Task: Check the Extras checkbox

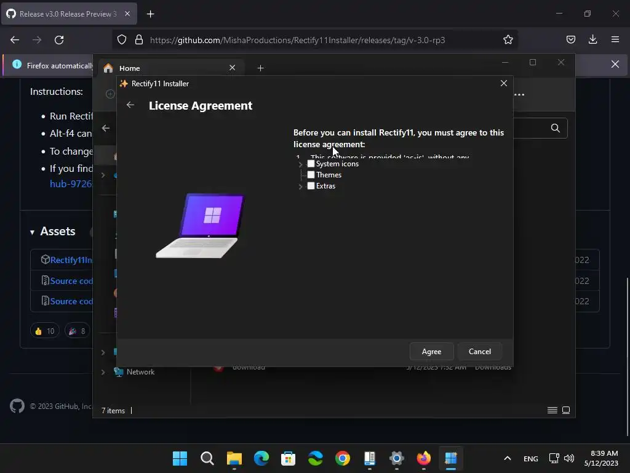Action: tap(311, 186)
